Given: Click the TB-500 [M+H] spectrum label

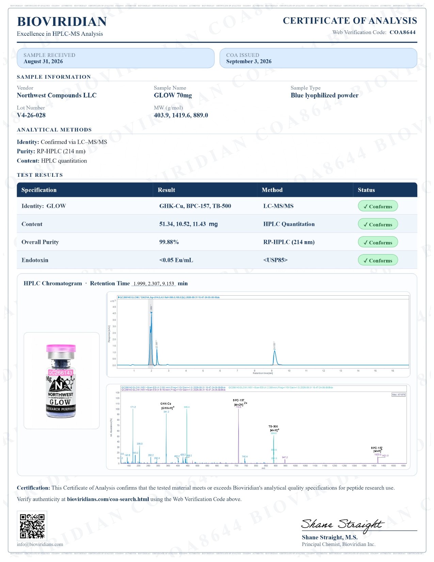Looking at the screenshot, I should click(274, 428).
